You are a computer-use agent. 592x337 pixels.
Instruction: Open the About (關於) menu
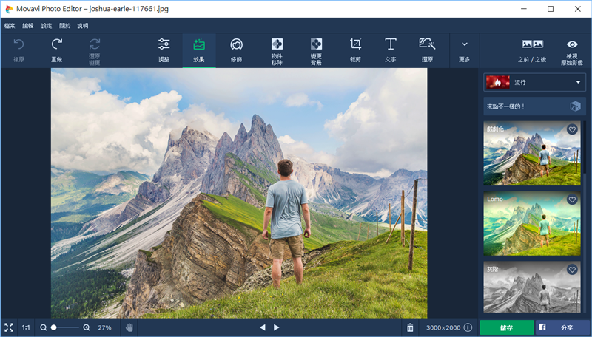(64, 26)
